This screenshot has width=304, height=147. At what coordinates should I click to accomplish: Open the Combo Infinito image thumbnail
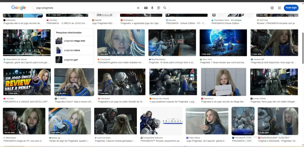pos(274,82)
